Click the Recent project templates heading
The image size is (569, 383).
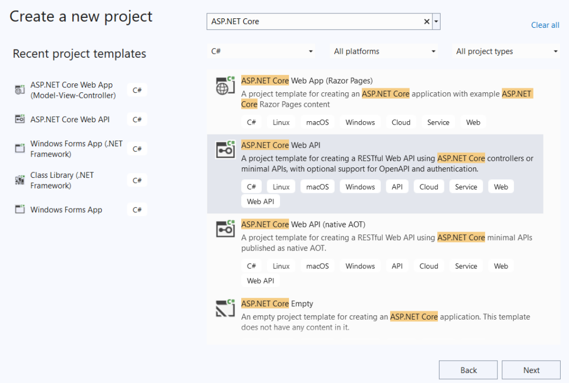tap(79, 54)
